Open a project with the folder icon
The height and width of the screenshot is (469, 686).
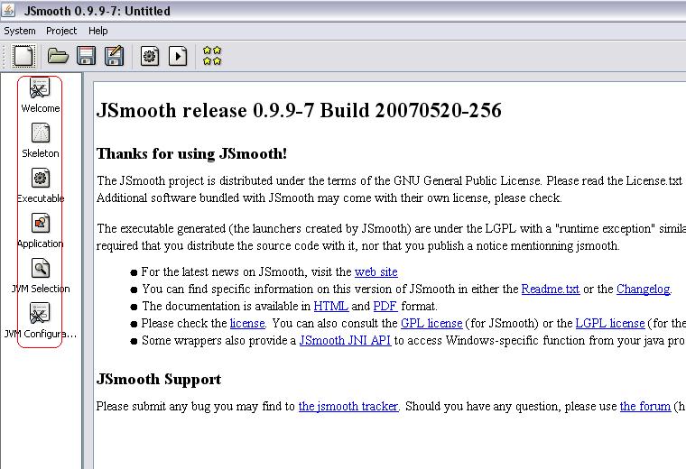58,56
